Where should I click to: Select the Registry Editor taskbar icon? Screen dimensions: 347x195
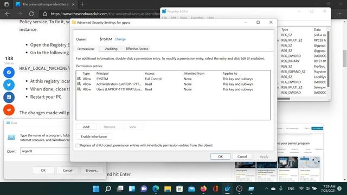(x=227, y=188)
